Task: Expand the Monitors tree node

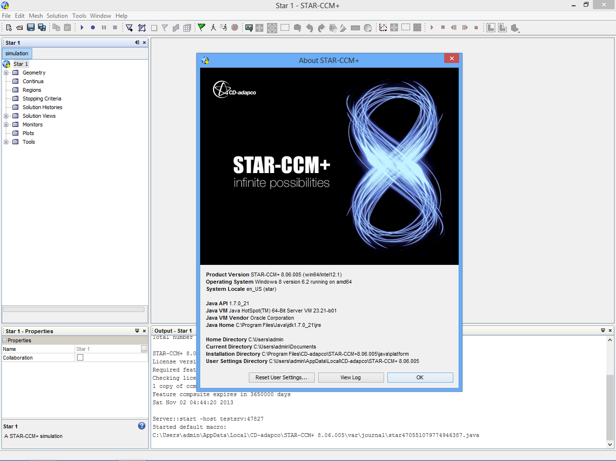Action: 6,125
